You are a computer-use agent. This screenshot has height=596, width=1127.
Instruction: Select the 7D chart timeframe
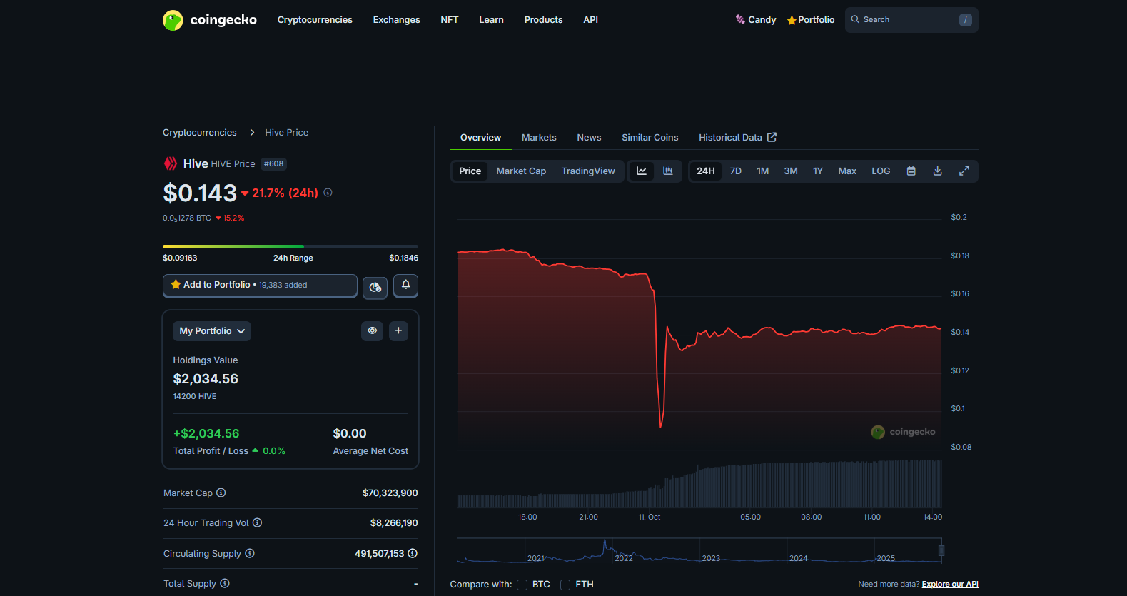click(x=735, y=171)
